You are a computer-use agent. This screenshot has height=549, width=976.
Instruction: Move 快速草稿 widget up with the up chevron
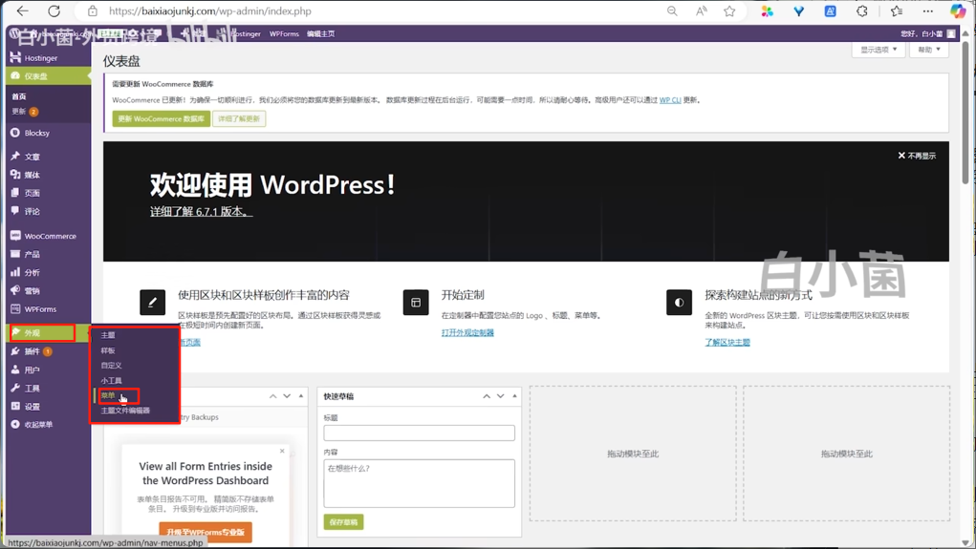pos(487,396)
